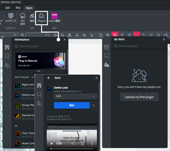Open Node Cont plugin icon

(18, 144)
